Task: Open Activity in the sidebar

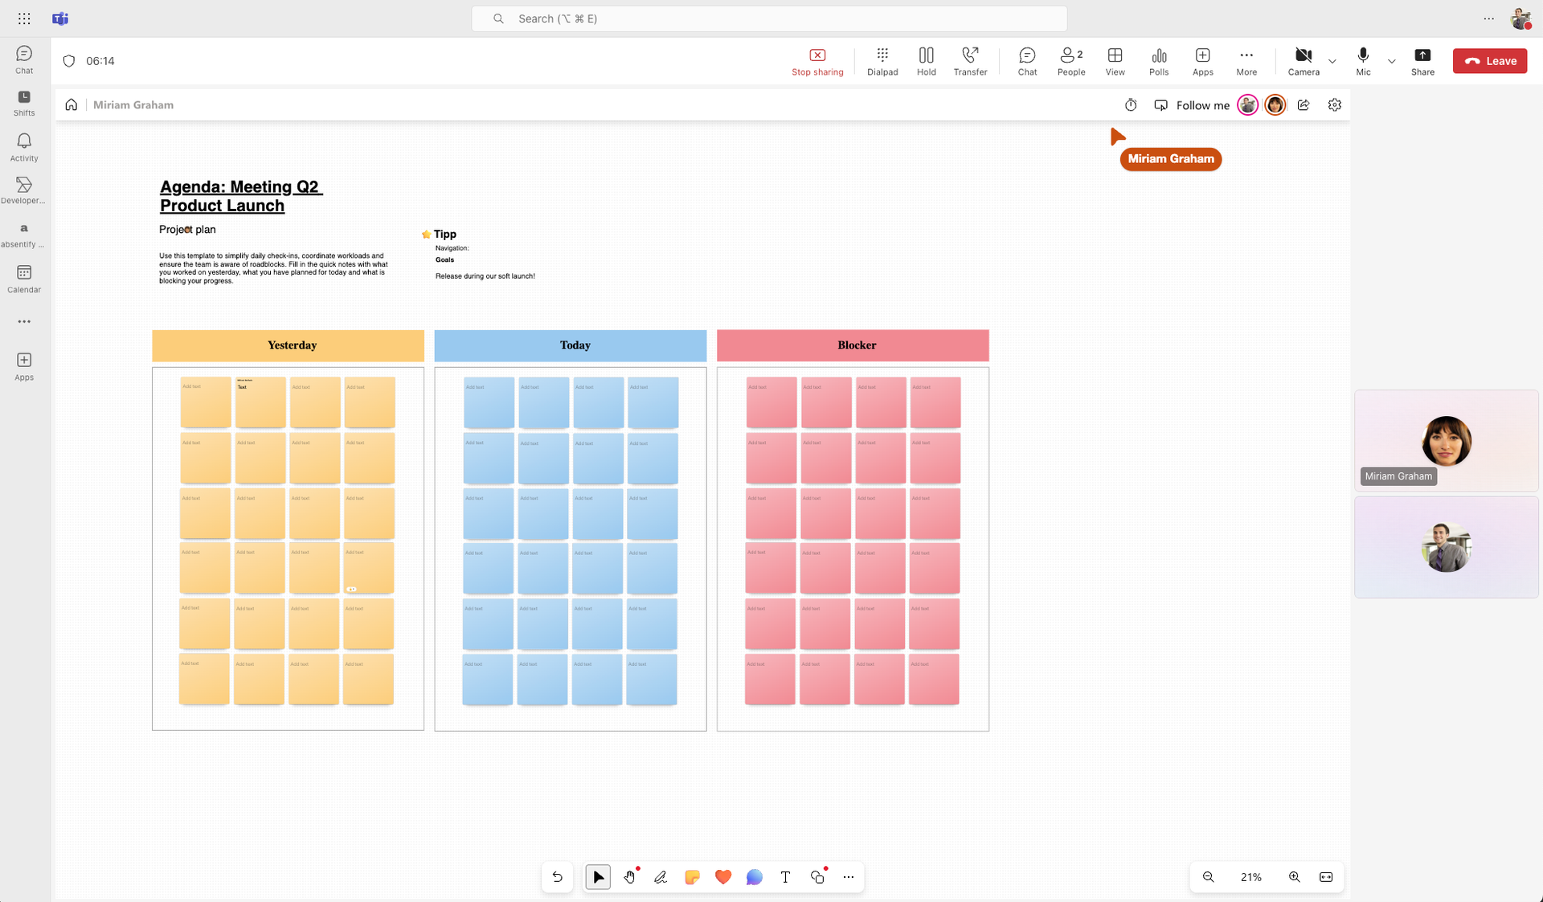Action: pos(24,147)
